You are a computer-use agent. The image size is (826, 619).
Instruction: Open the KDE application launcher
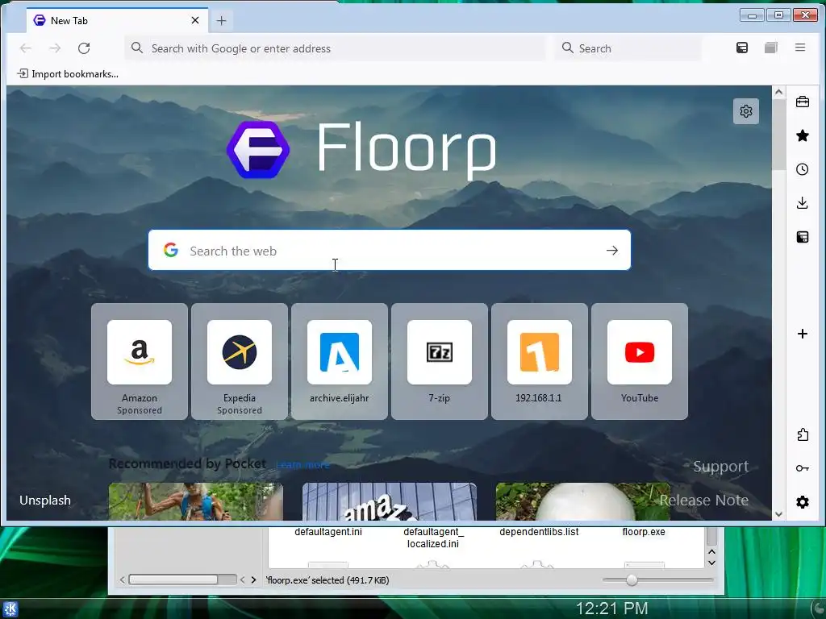(10, 609)
